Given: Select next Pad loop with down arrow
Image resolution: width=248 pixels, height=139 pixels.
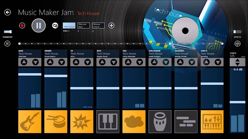Looking at the screenshot, I should (139, 62).
